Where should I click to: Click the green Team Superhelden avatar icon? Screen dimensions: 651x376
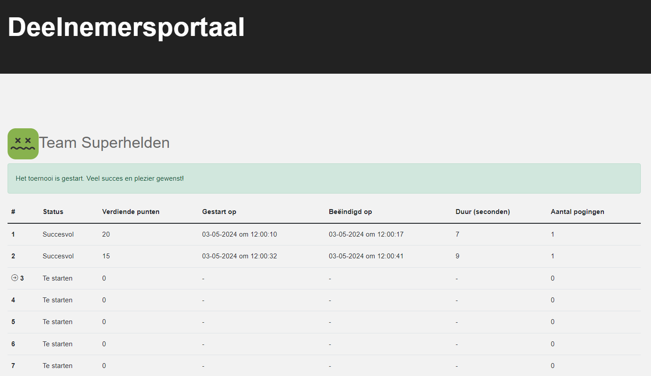[23, 144]
